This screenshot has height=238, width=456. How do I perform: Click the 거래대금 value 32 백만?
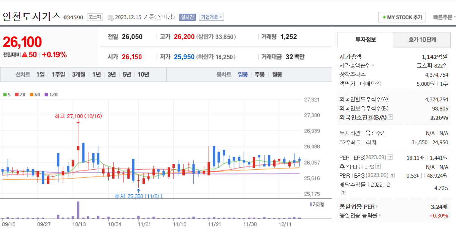[x=295, y=57]
